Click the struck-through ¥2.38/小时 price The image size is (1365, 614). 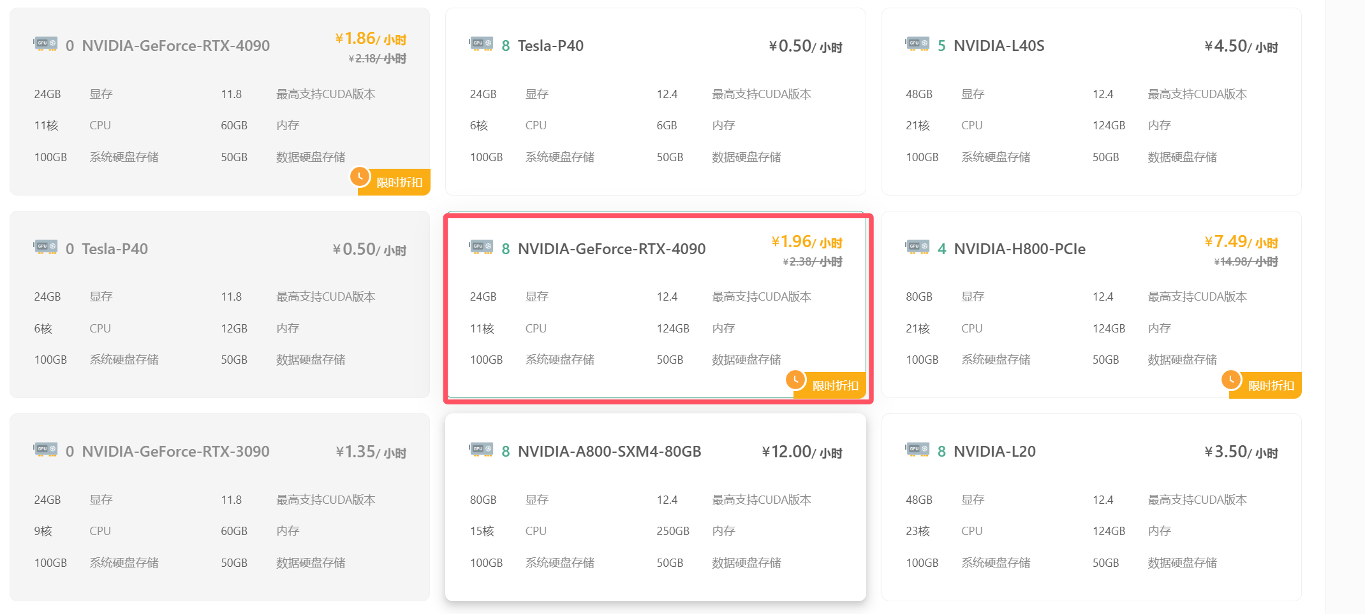tap(813, 262)
